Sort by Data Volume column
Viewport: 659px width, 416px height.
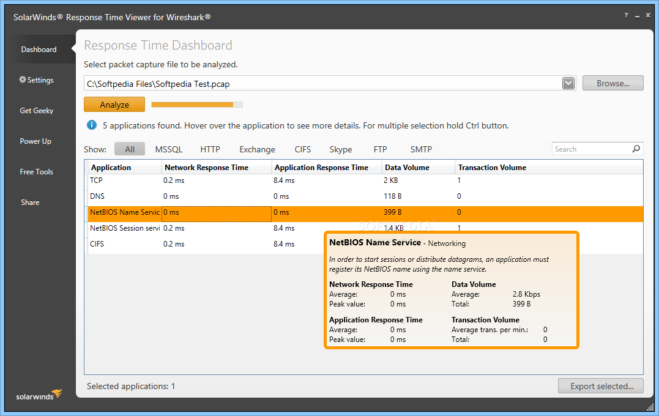pyautogui.click(x=418, y=167)
